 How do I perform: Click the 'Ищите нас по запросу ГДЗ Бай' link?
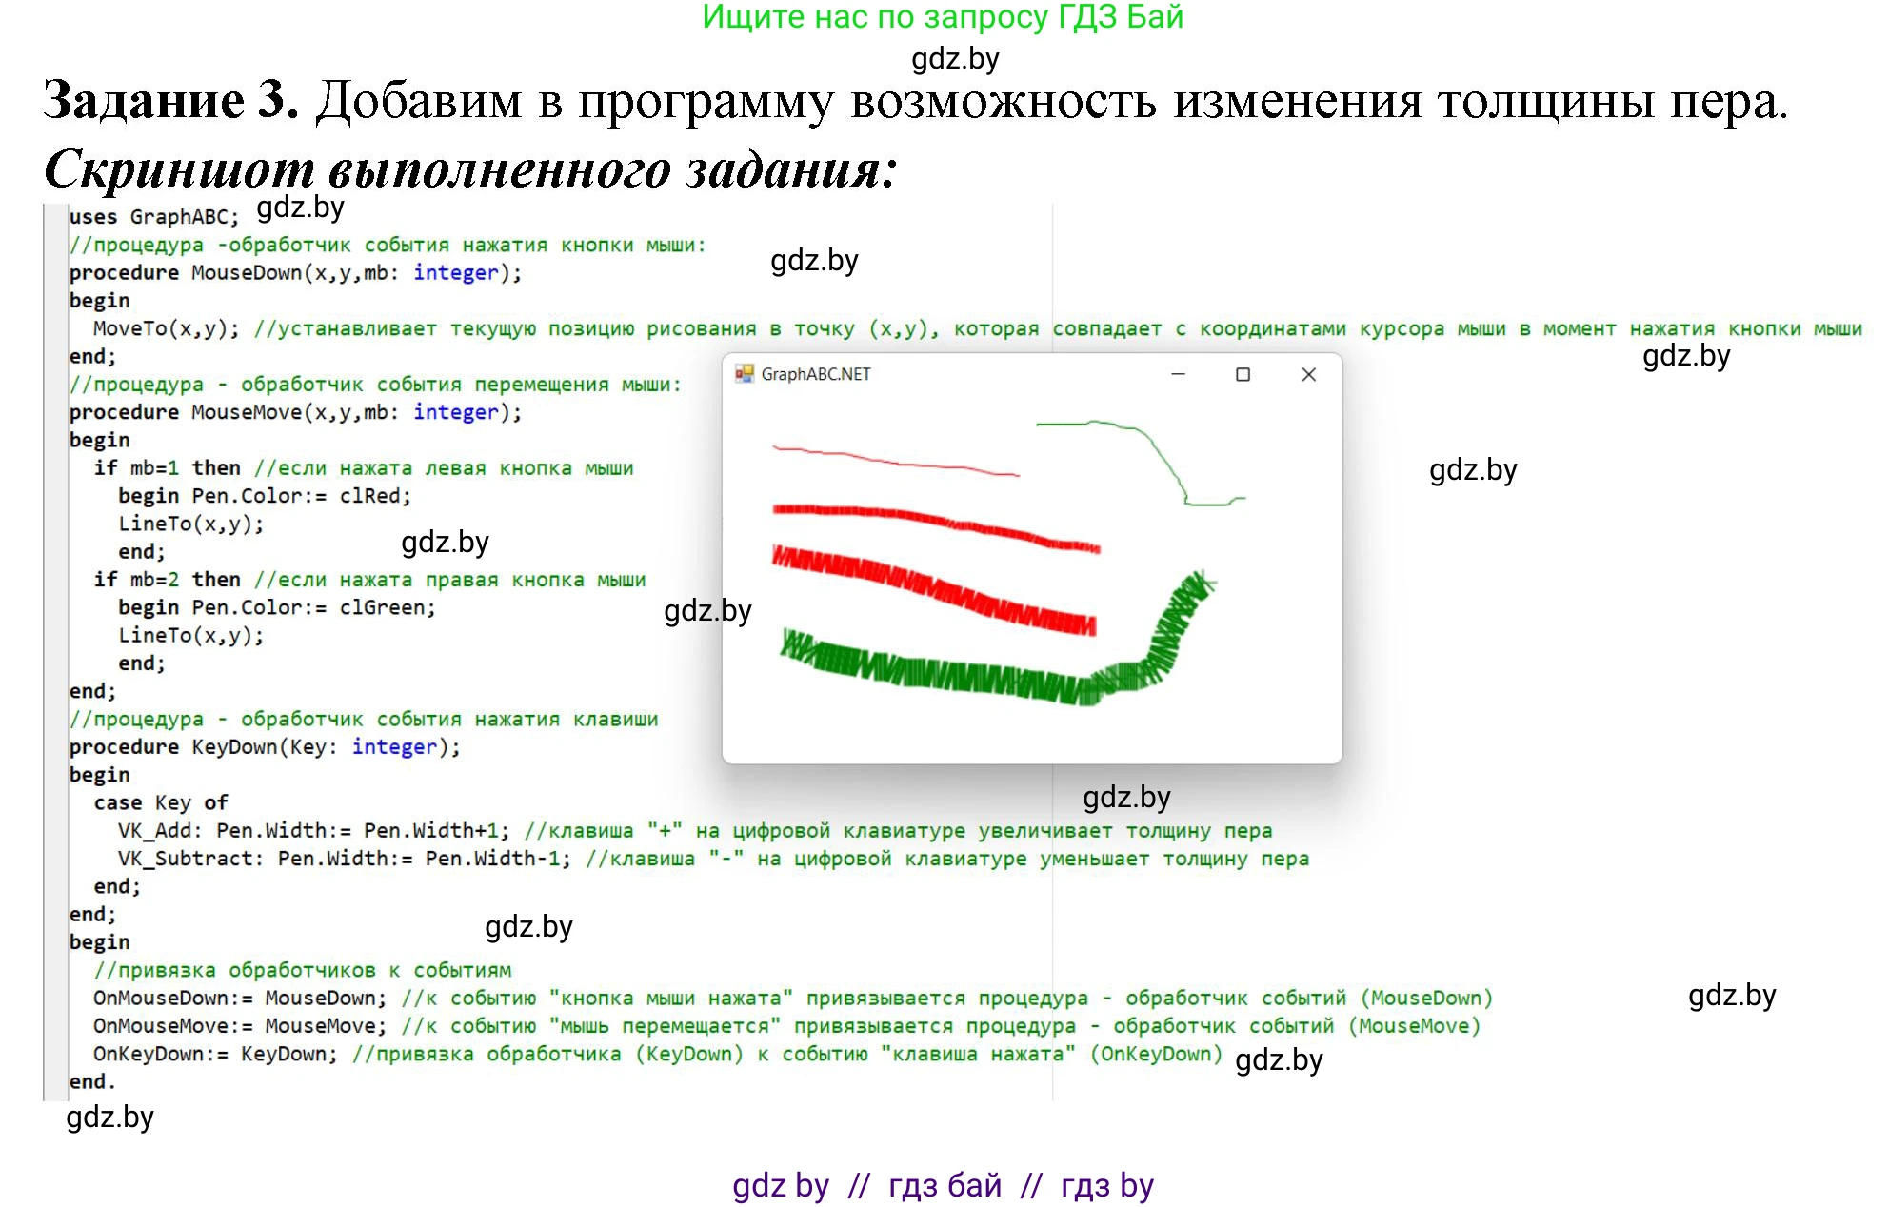pos(943,16)
